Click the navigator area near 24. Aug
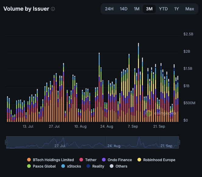The image size is (202, 177). [114, 146]
